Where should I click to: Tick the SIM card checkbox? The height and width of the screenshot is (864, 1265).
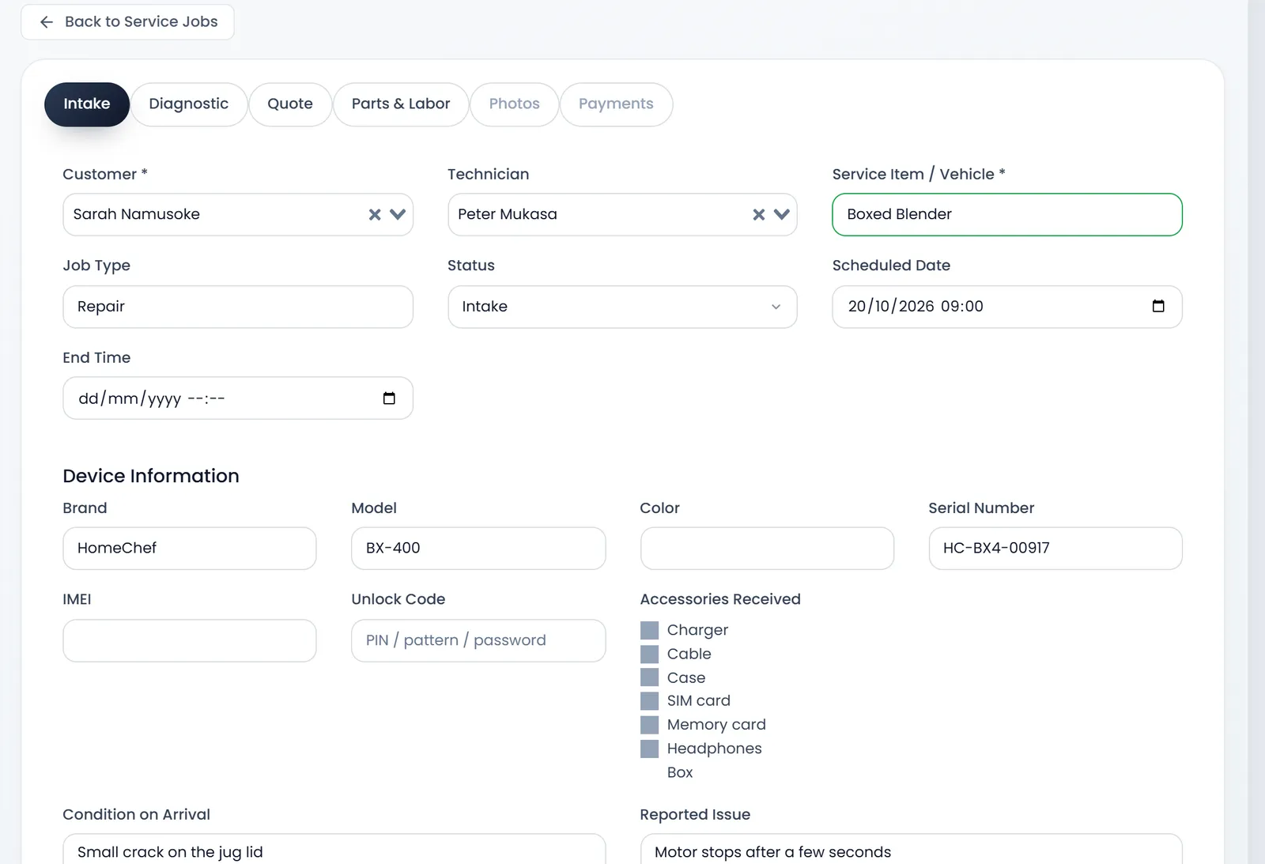click(649, 701)
